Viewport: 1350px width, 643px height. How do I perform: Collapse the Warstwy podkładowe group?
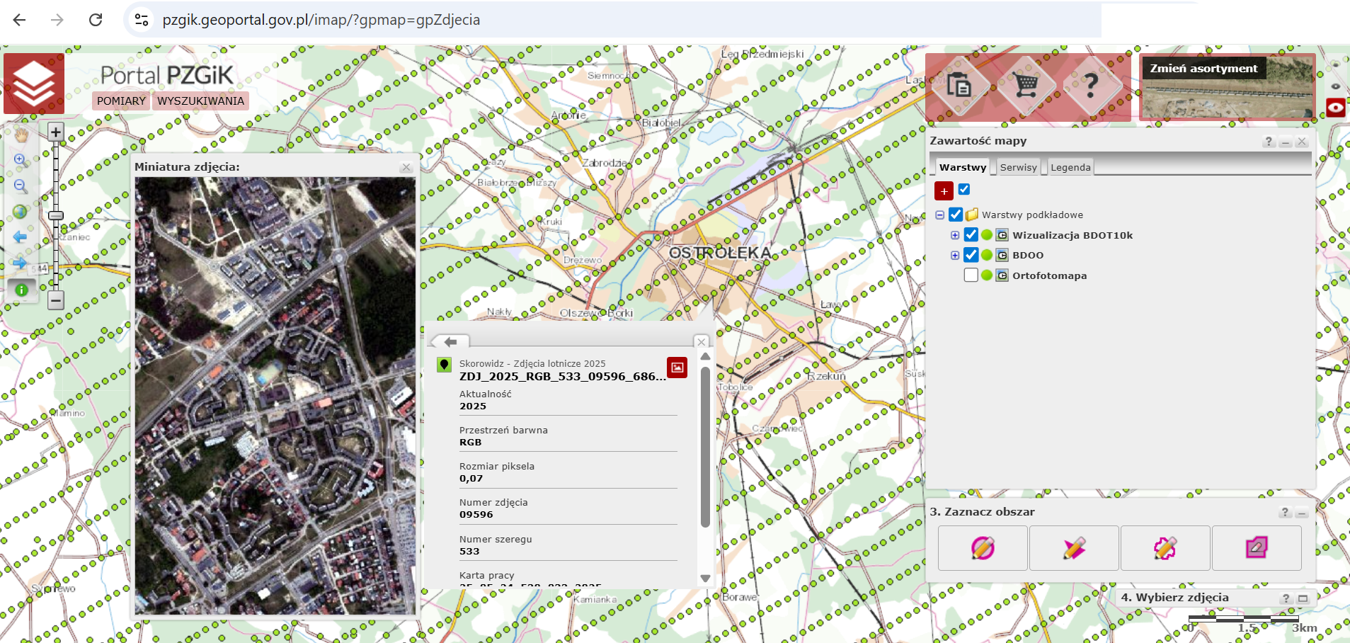(940, 215)
